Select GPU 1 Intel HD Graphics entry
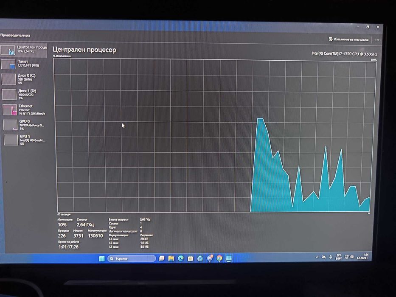 pyautogui.click(x=24, y=140)
